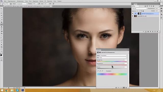Click the Hue slider track

tap(112, 61)
